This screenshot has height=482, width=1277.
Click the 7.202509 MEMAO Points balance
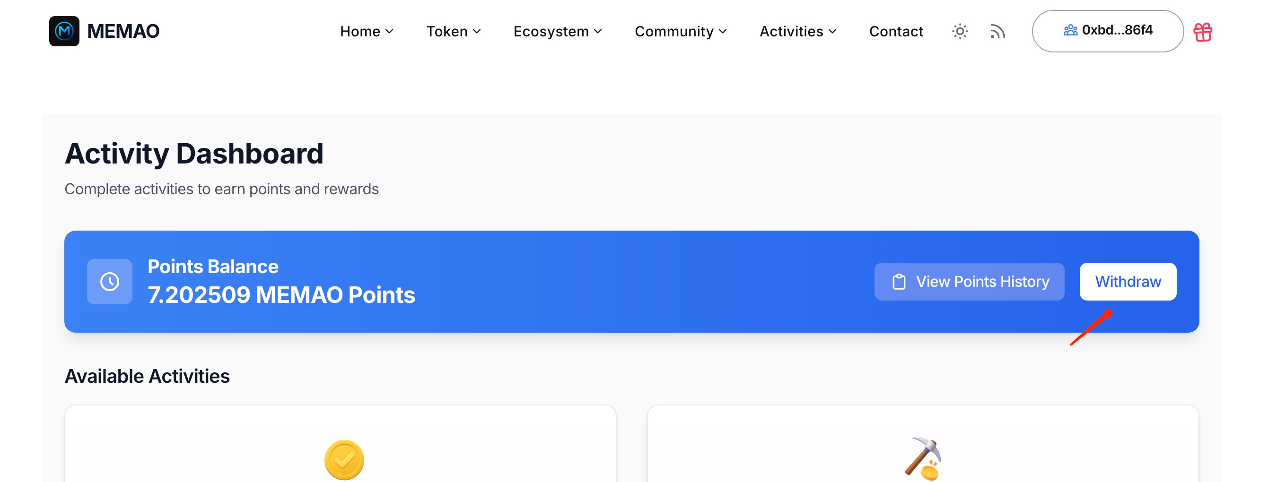tap(281, 295)
